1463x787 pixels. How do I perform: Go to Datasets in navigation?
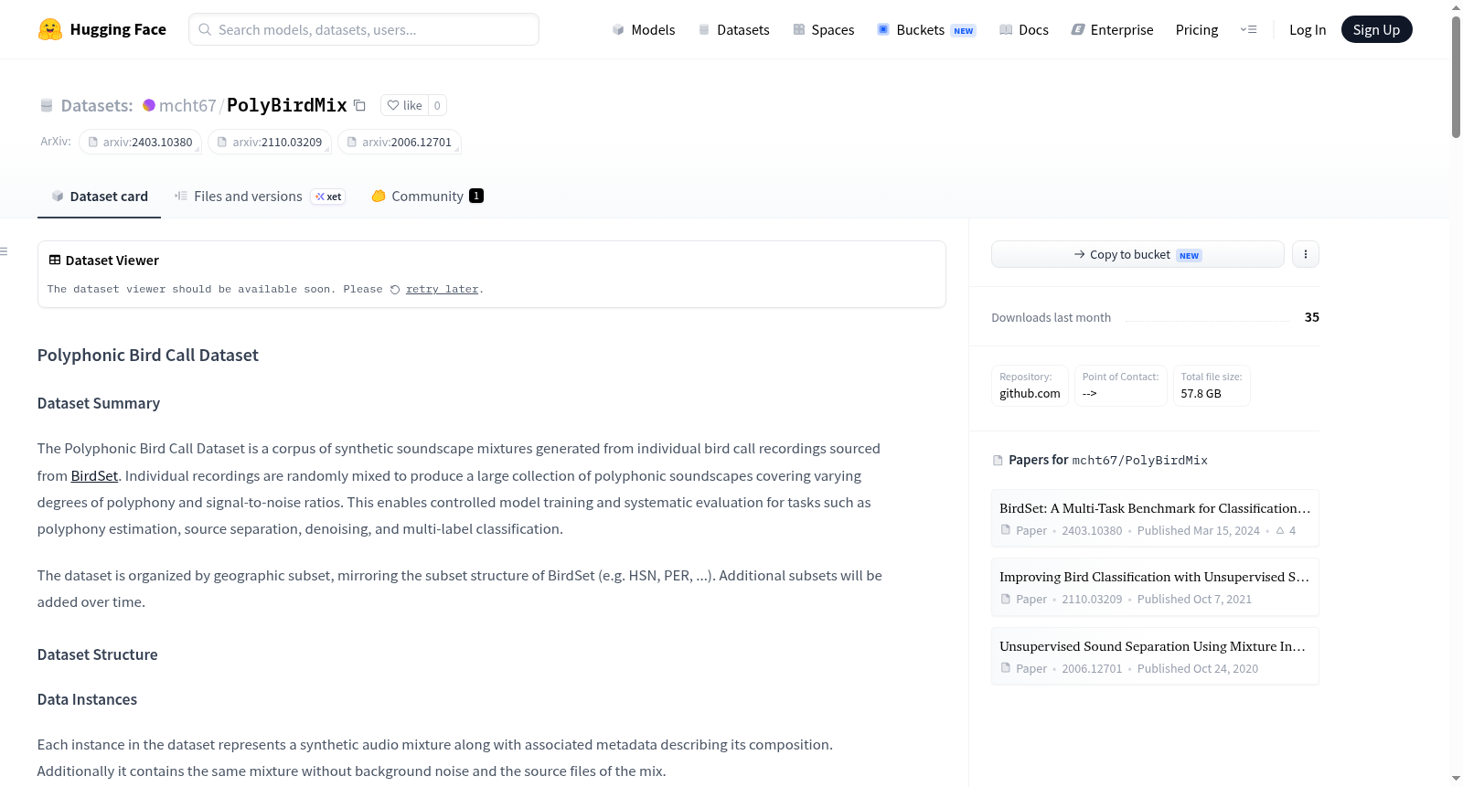(733, 29)
